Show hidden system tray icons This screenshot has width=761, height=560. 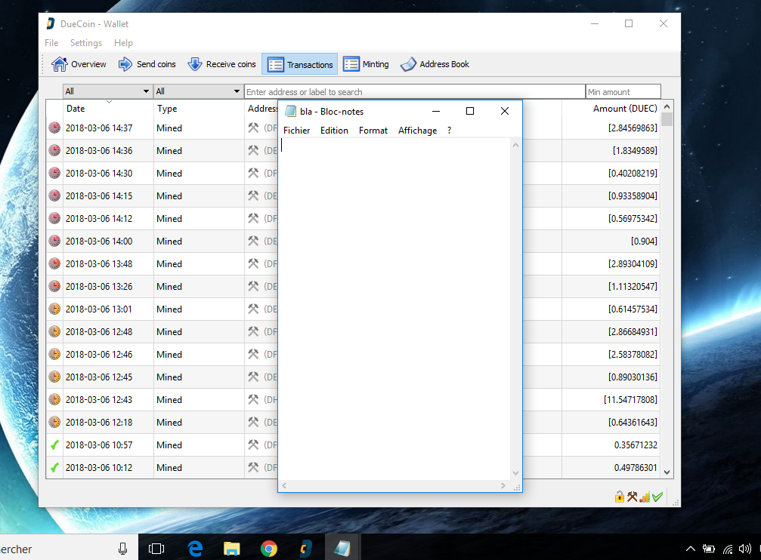pyautogui.click(x=690, y=549)
